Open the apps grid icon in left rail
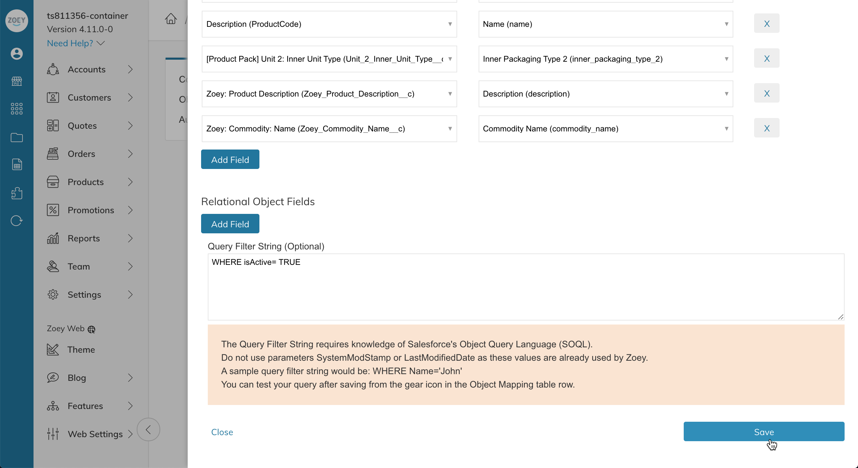 pyautogui.click(x=16, y=109)
